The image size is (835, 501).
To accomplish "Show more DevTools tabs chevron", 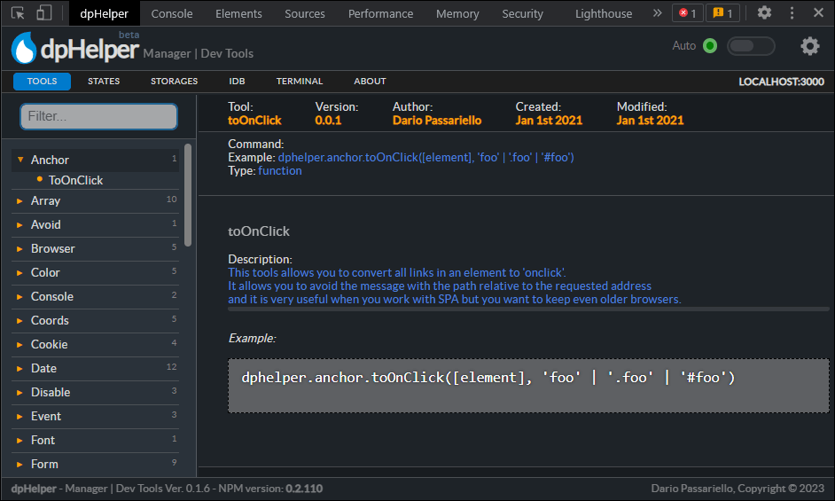I will [x=658, y=12].
